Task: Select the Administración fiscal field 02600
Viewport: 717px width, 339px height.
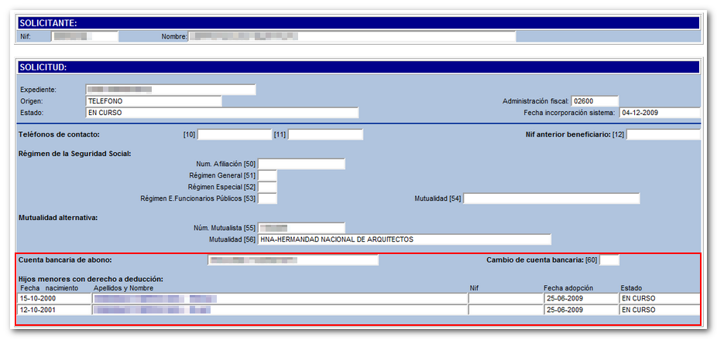Action: tap(594, 101)
